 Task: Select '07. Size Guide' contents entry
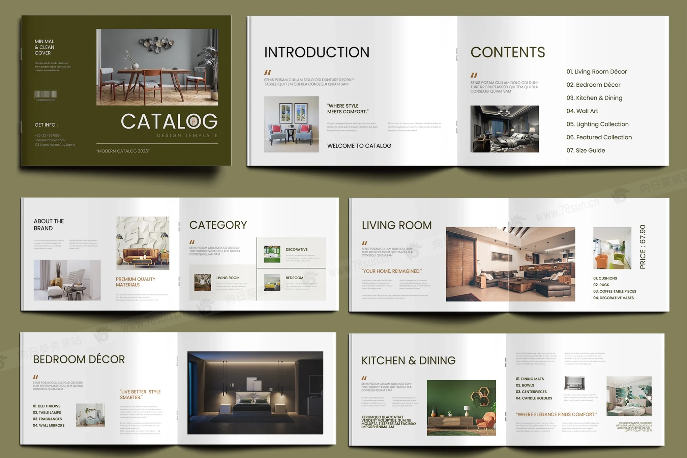[586, 150]
